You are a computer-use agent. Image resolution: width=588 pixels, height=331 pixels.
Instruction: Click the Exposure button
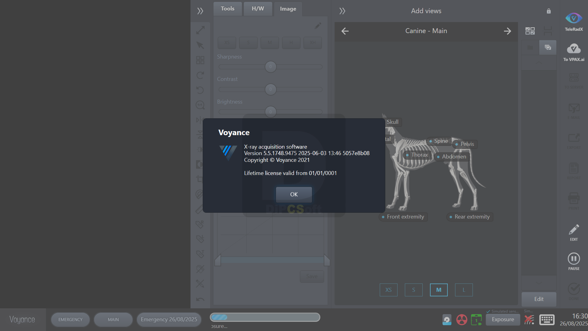[503, 319]
